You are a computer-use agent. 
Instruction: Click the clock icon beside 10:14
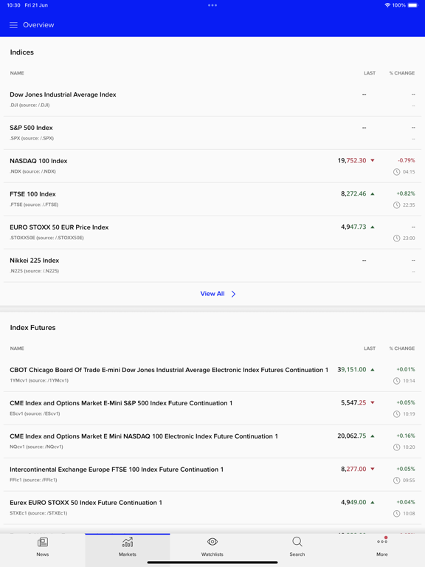[396, 381]
